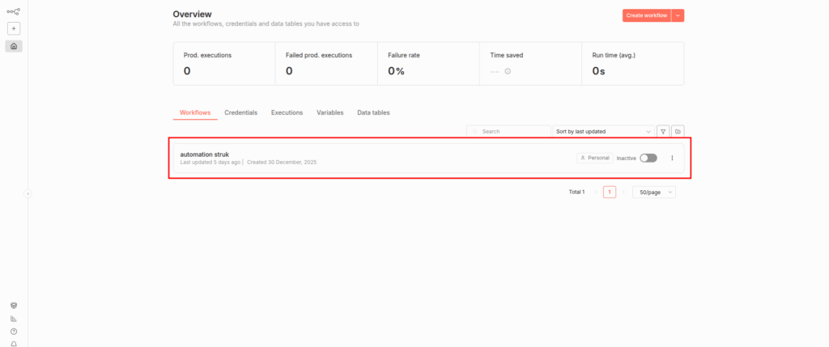Image resolution: width=829 pixels, height=347 pixels.
Task: Open the automation struk workflow
Action: [x=204, y=154]
